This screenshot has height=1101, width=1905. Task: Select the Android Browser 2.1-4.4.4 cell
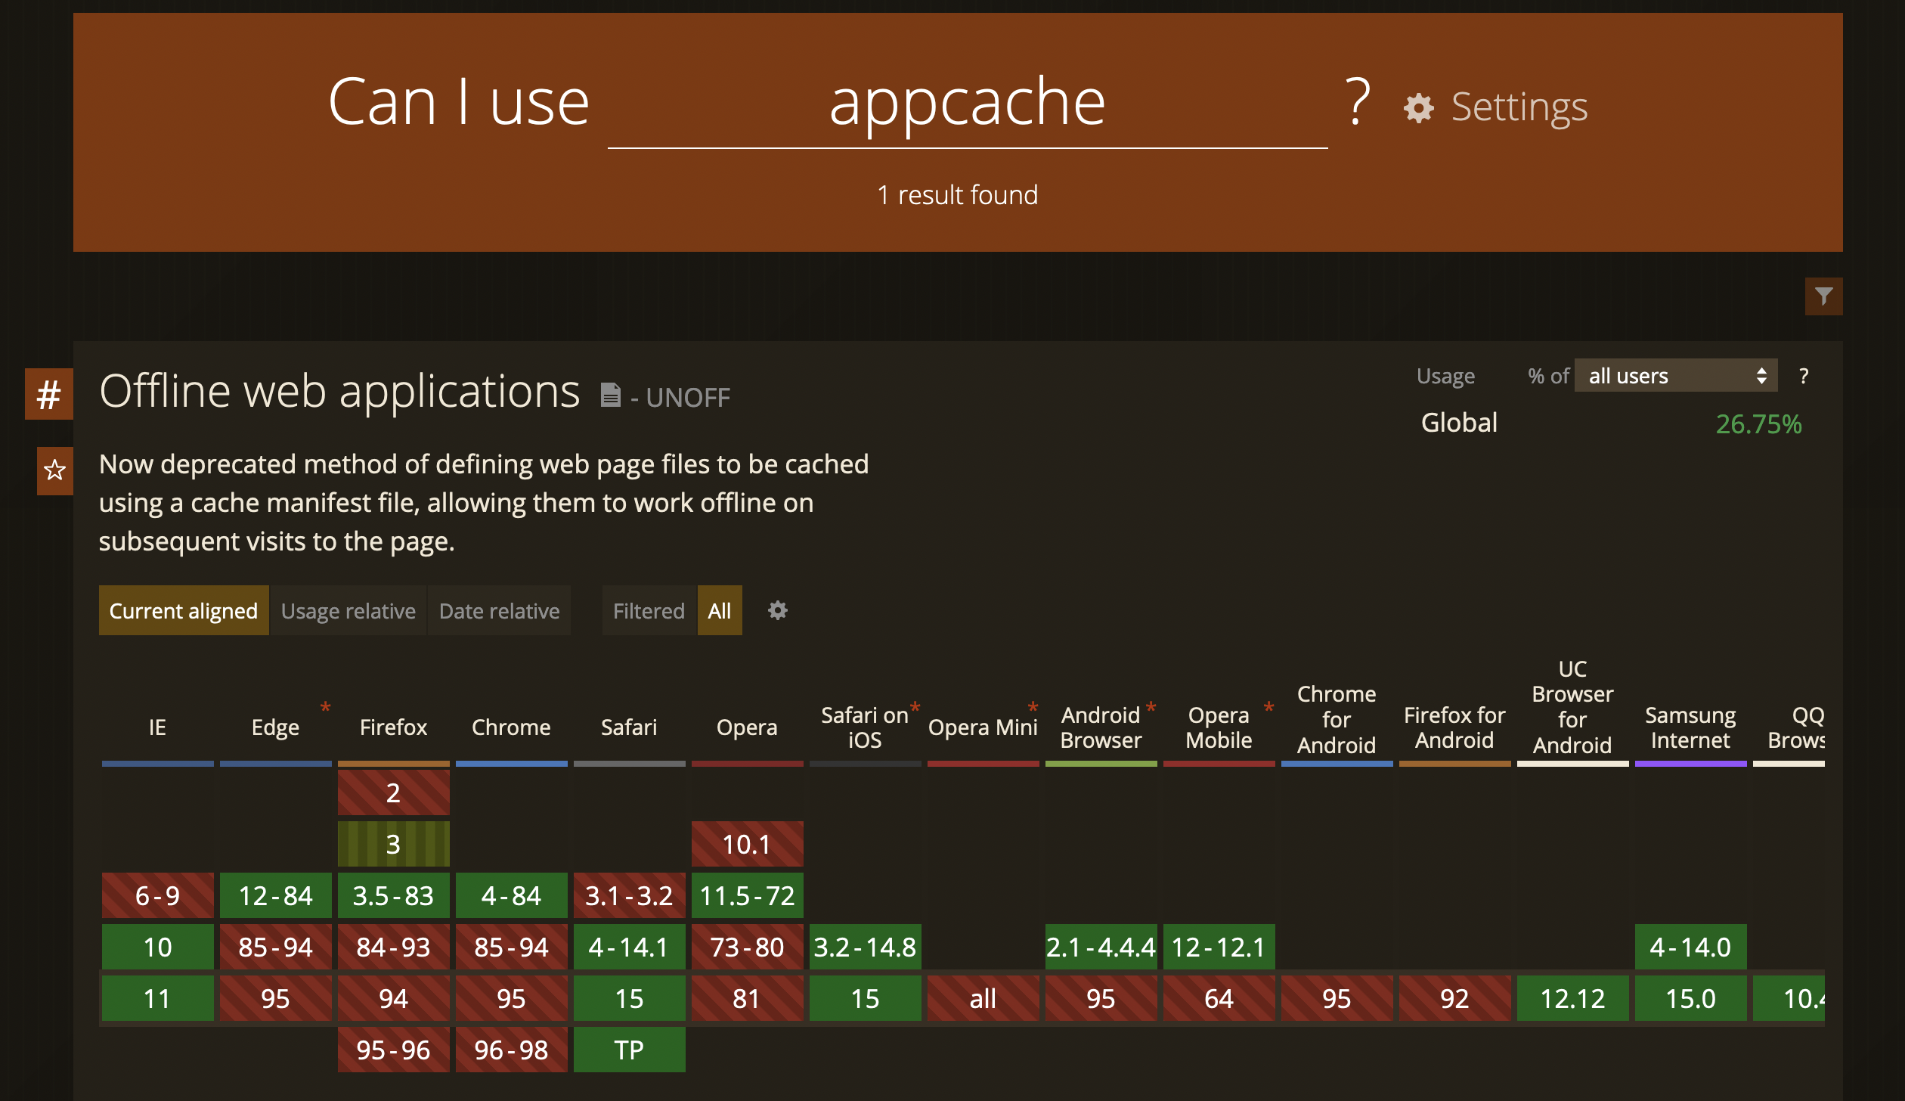pyautogui.click(x=1101, y=947)
